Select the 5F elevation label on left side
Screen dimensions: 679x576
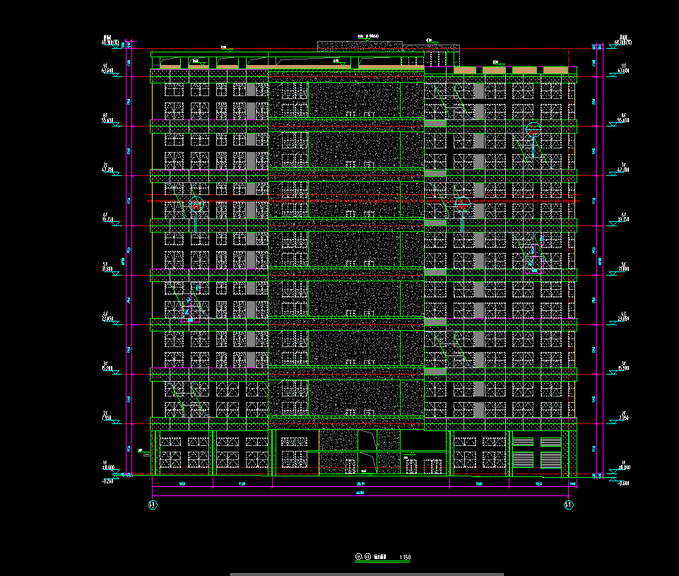coord(107,266)
